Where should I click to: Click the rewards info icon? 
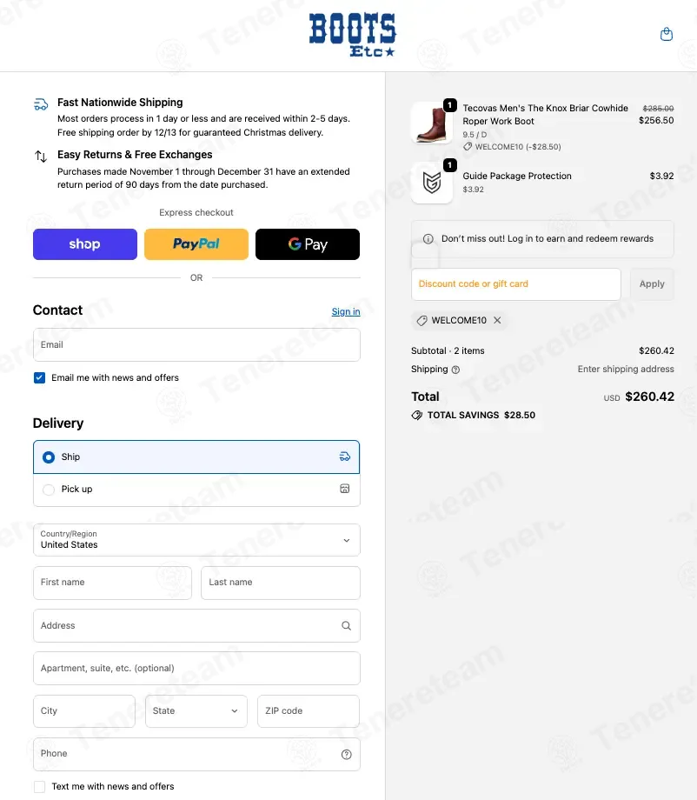tap(428, 239)
